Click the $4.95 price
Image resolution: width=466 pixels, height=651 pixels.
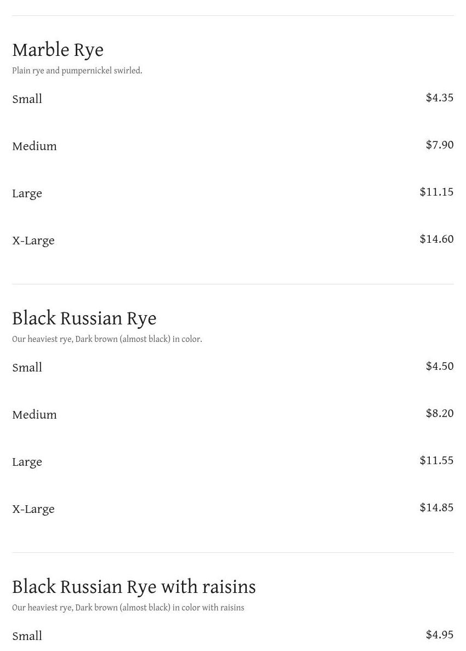(440, 635)
